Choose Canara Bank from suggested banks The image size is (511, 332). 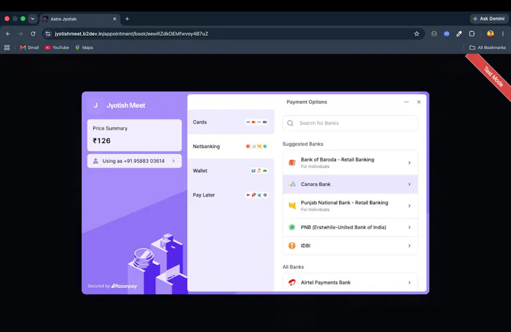350,184
